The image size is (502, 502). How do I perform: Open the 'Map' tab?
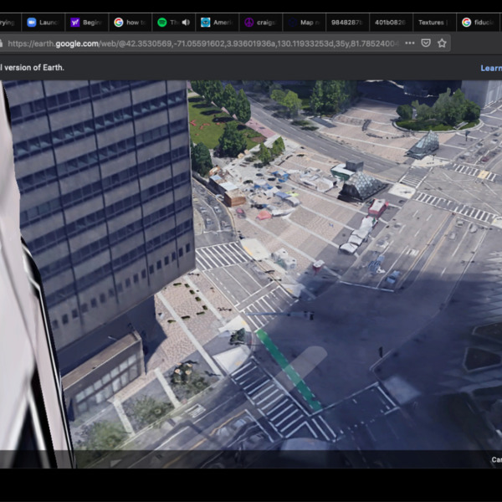coord(304,23)
